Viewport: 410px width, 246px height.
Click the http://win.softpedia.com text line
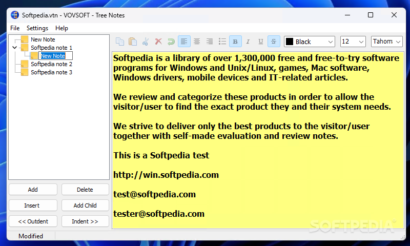click(x=166, y=175)
